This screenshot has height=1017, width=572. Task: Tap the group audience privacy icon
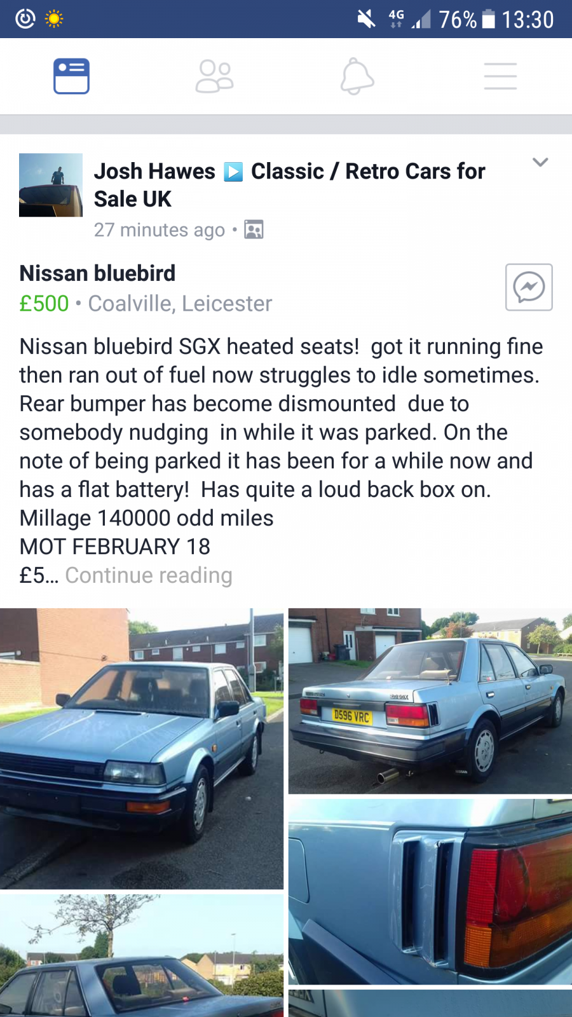[x=254, y=229]
